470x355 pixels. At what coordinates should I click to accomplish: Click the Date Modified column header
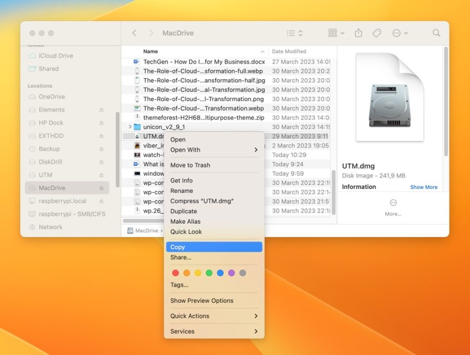(x=288, y=51)
